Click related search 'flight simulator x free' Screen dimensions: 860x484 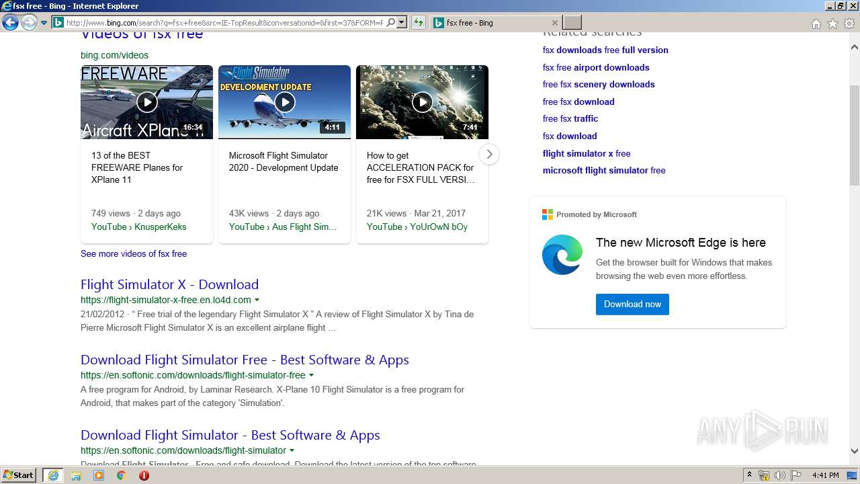click(587, 153)
